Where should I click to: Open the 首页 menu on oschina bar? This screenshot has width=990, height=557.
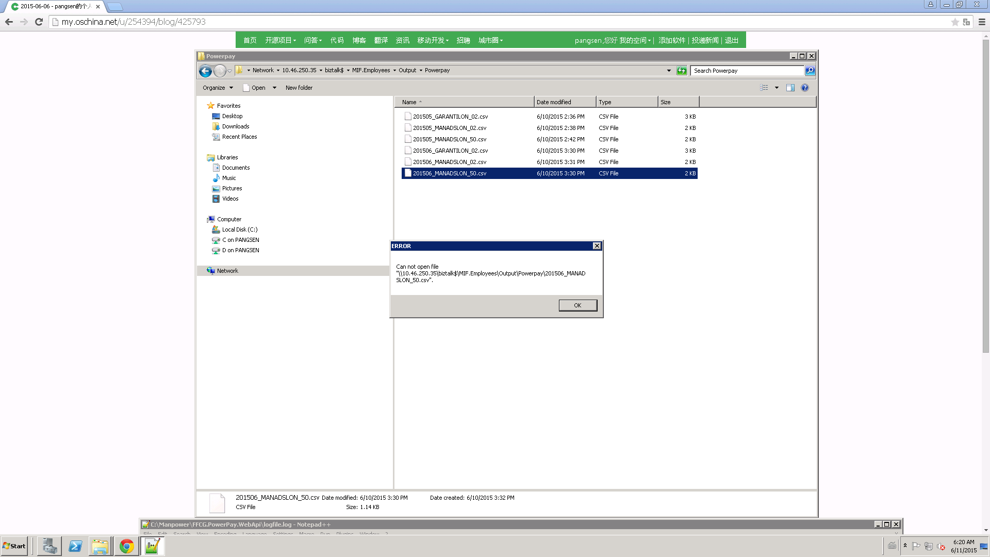[x=250, y=40]
